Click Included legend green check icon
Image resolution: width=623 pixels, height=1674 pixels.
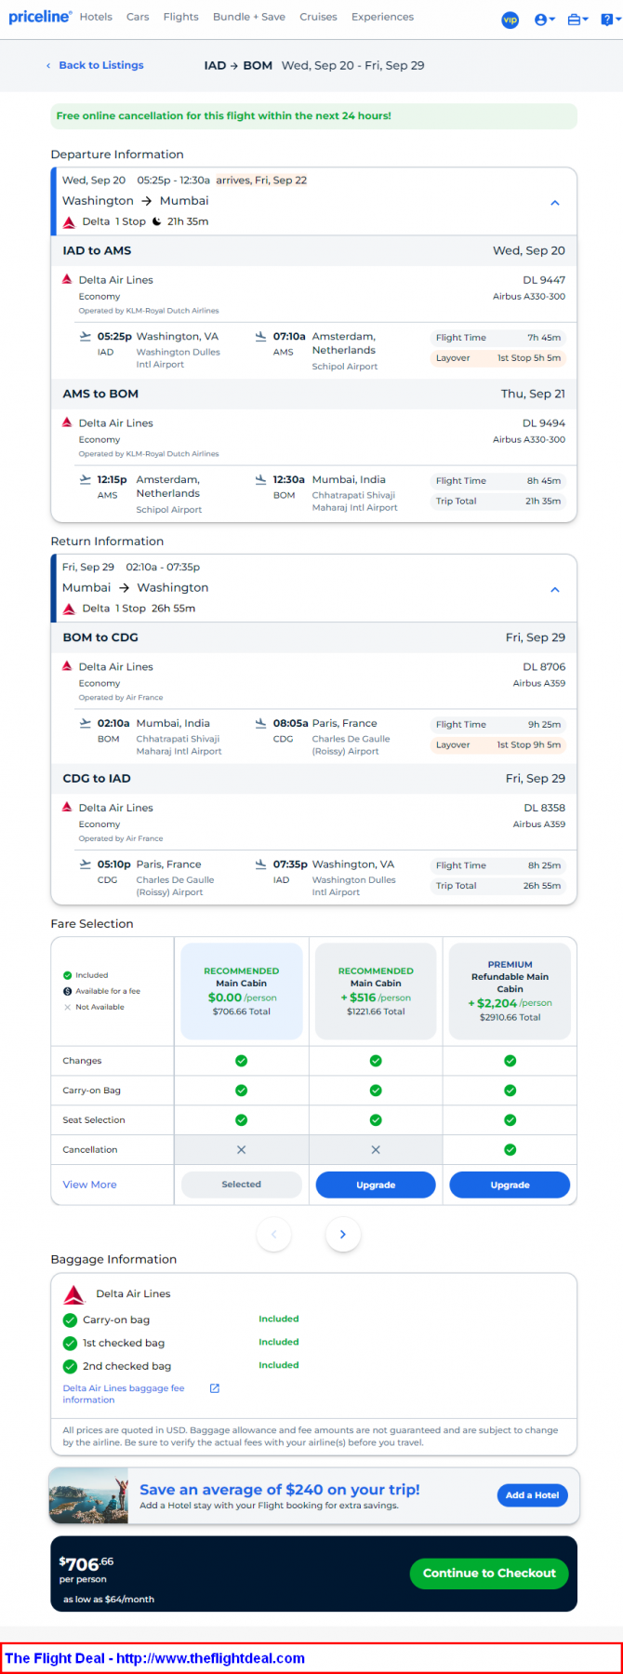point(67,975)
